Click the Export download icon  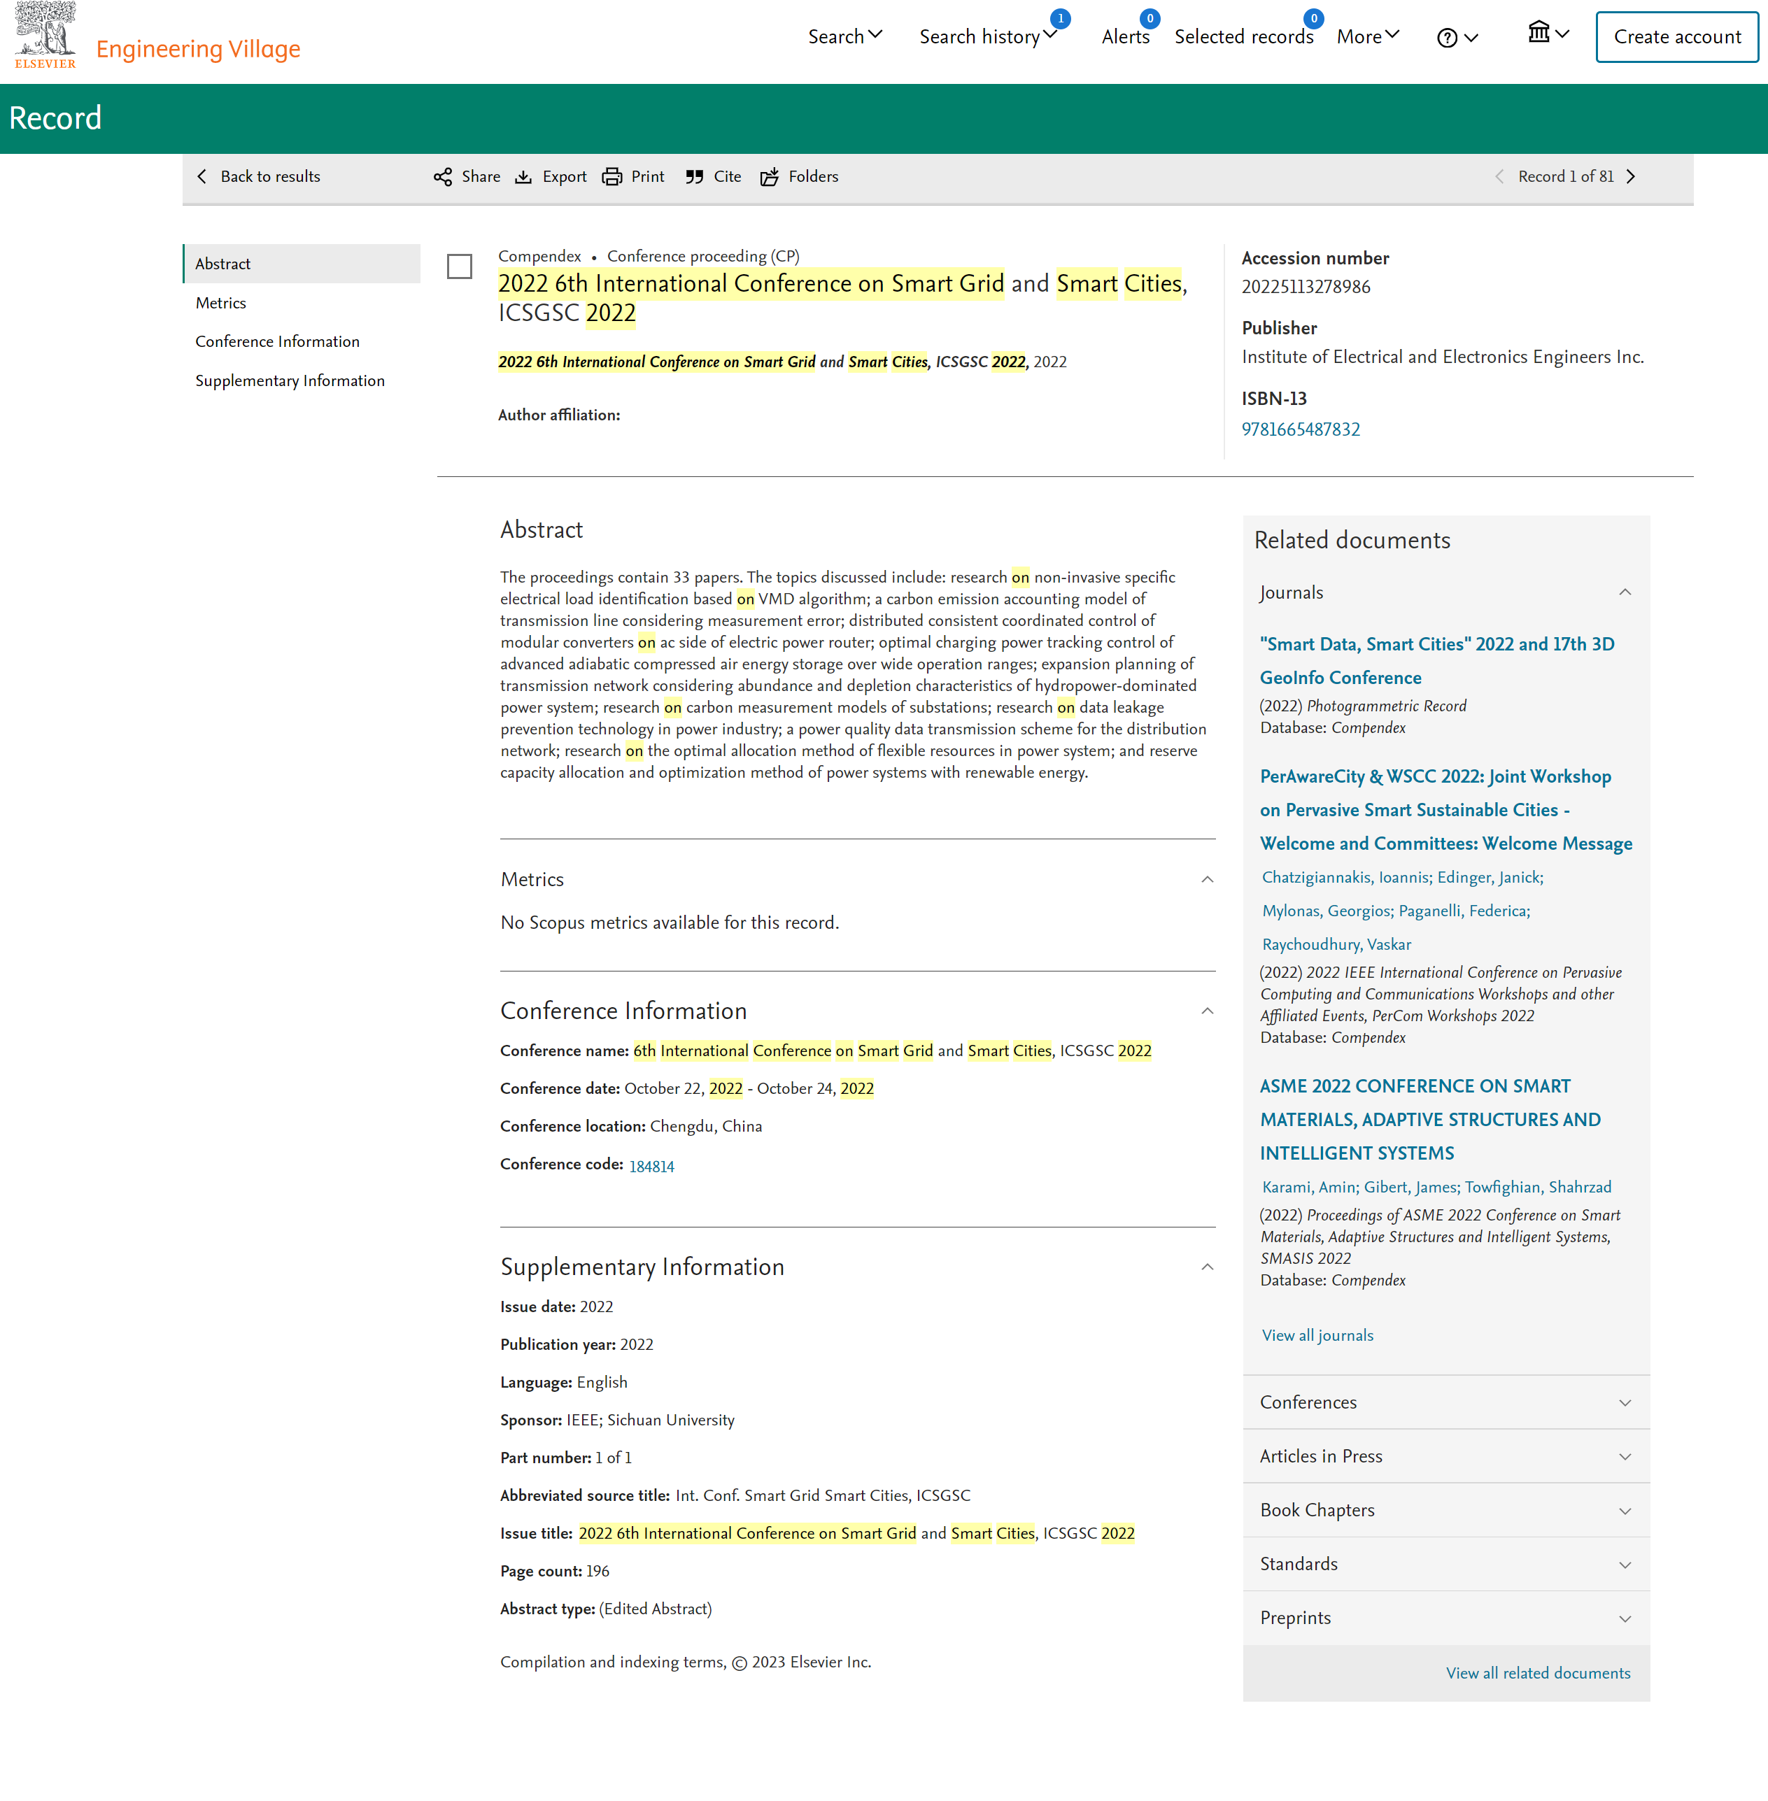pyautogui.click(x=524, y=176)
